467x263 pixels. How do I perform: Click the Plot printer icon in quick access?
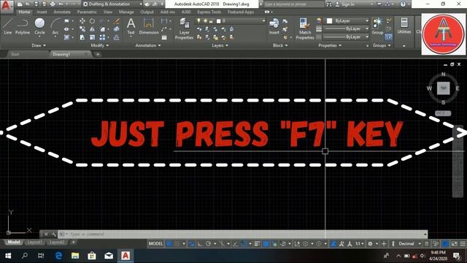point(53,4)
